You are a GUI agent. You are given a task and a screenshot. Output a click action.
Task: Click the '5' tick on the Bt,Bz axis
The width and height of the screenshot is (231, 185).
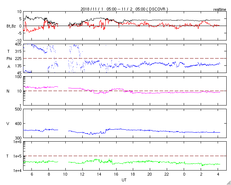[x=21, y=19]
